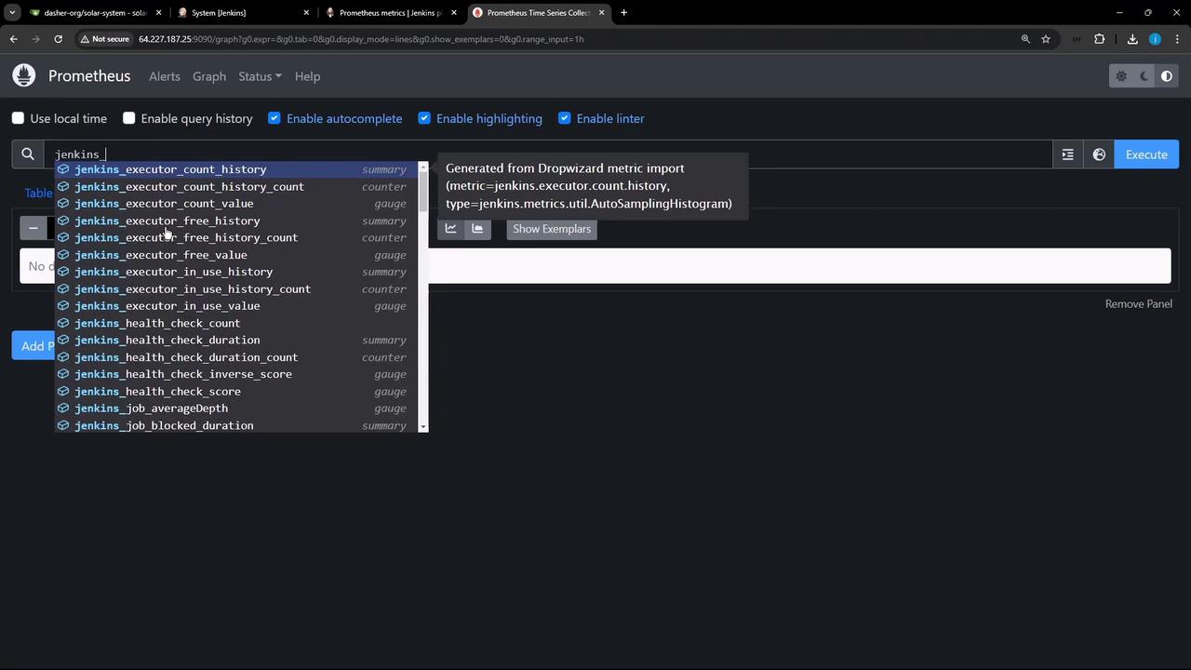
Task: Select the browser-preferred half-circle theme icon
Action: [x=1167, y=76]
